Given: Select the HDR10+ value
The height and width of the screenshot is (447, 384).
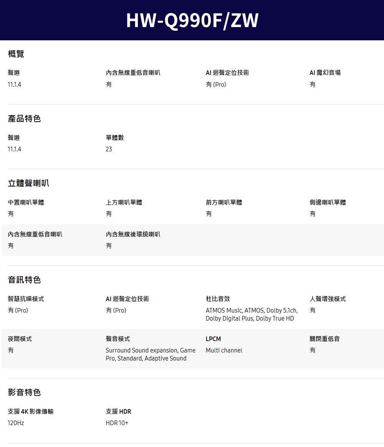Looking at the screenshot, I should click(x=117, y=423).
